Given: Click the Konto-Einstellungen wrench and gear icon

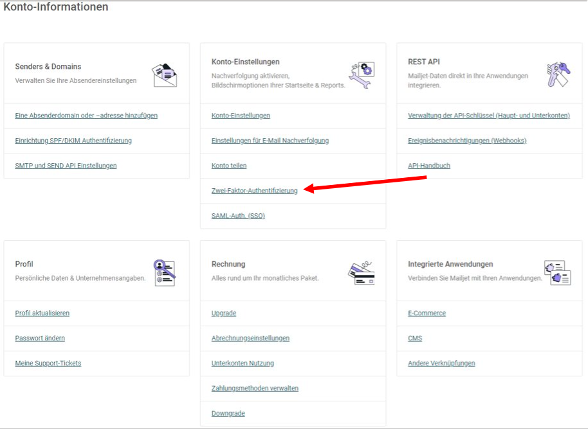Looking at the screenshot, I should click(x=362, y=75).
